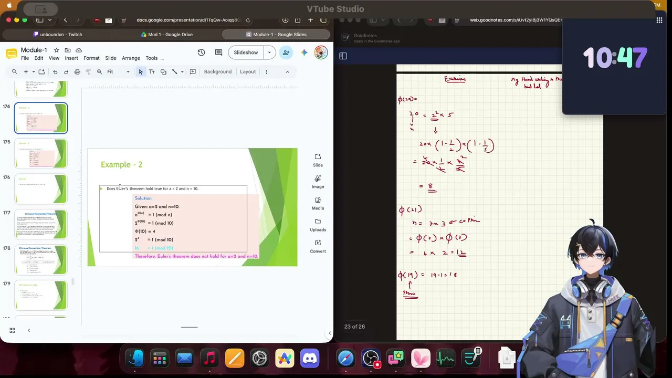The width and height of the screenshot is (672, 378).
Task: Print the presentation
Action: [x=77, y=72]
